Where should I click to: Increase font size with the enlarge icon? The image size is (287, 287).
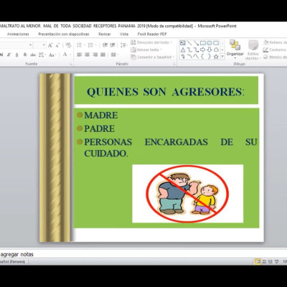[x=50, y=45]
